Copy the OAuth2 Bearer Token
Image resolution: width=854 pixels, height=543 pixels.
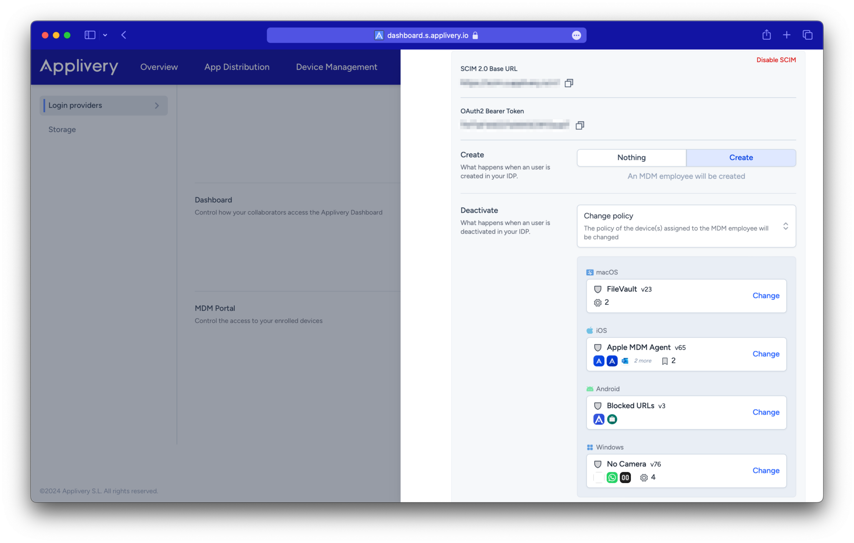pyautogui.click(x=579, y=125)
